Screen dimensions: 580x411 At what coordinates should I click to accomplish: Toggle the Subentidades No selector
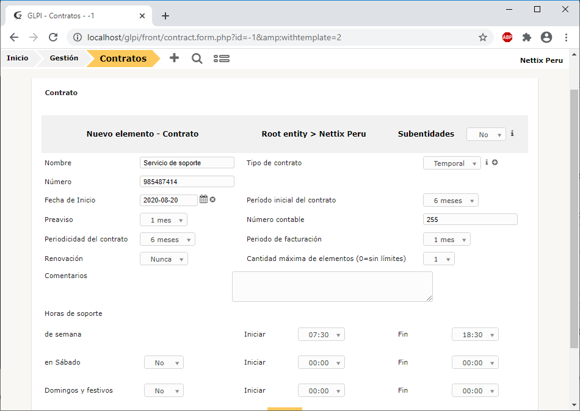(x=486, y=134)
